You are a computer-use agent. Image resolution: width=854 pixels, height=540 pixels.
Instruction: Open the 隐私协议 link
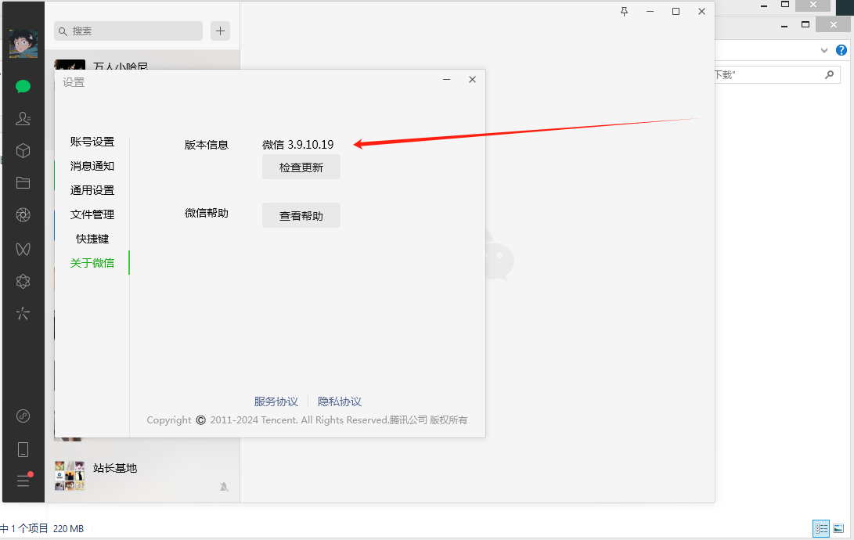[x=339, y=401]
